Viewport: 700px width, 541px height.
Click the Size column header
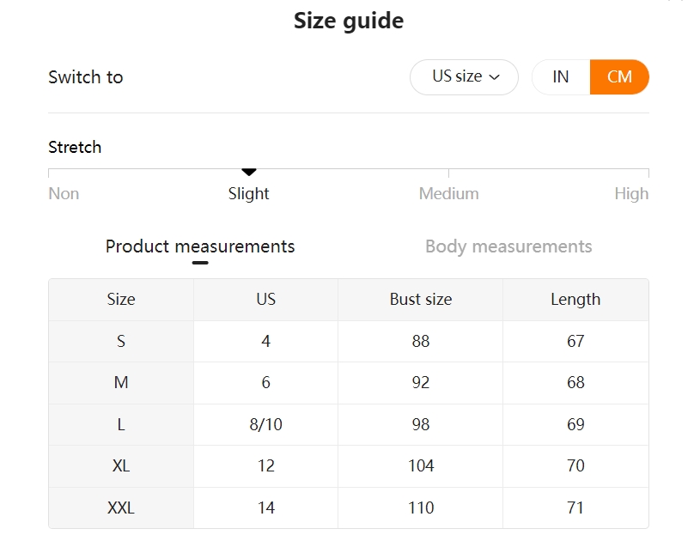121,299
